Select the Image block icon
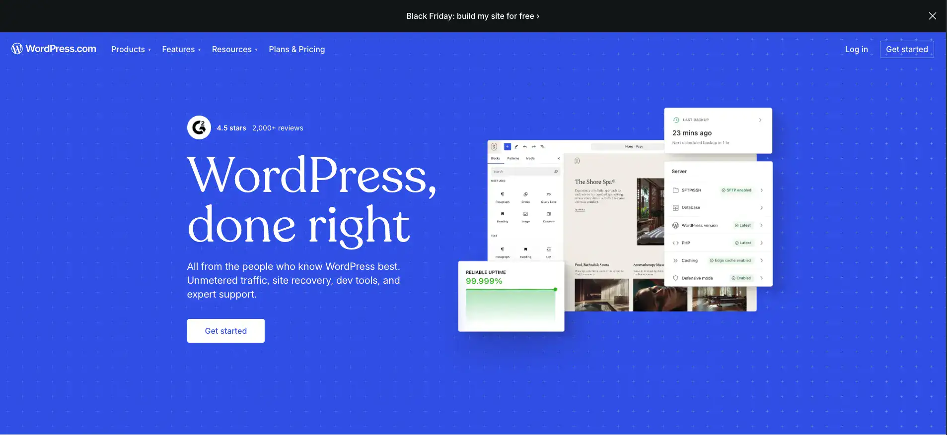Image resolution: width=947 pixels, height=435 pixels. pos(525,214)
